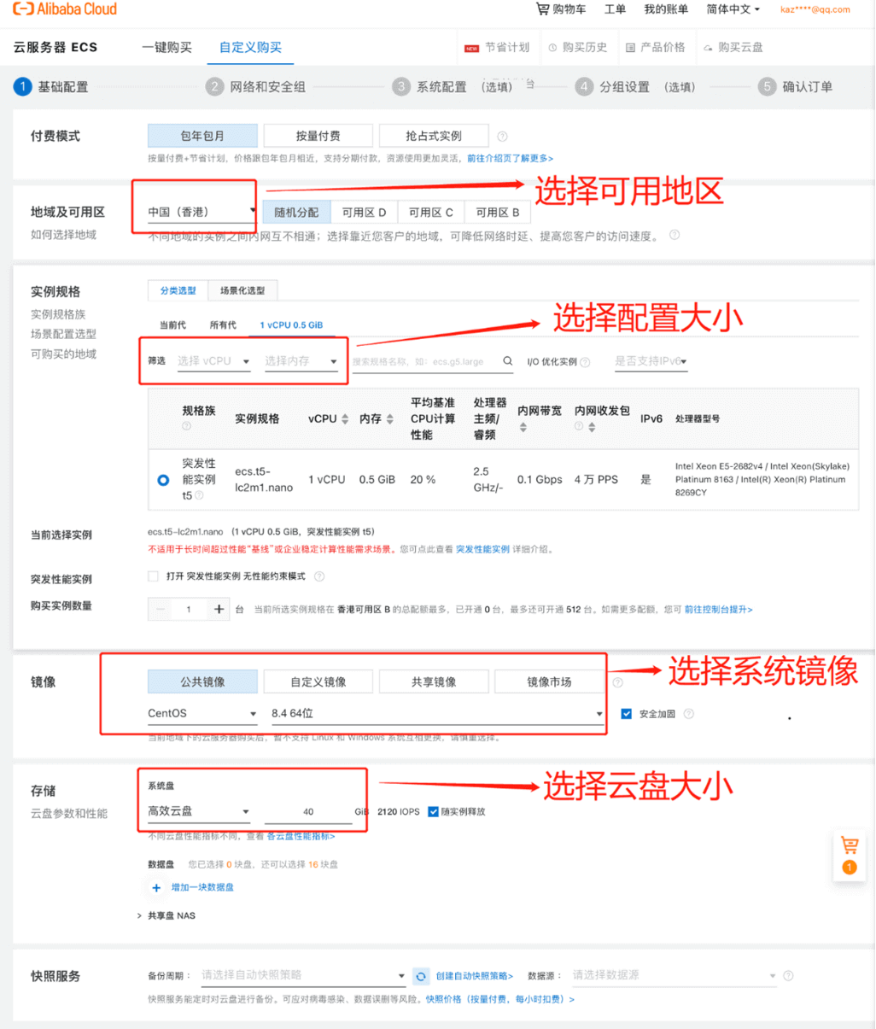The width and height of the screenshot is (876, 1029).
Task: Toggle the 安全加固 checkbox
Action: tap(627, 714)
